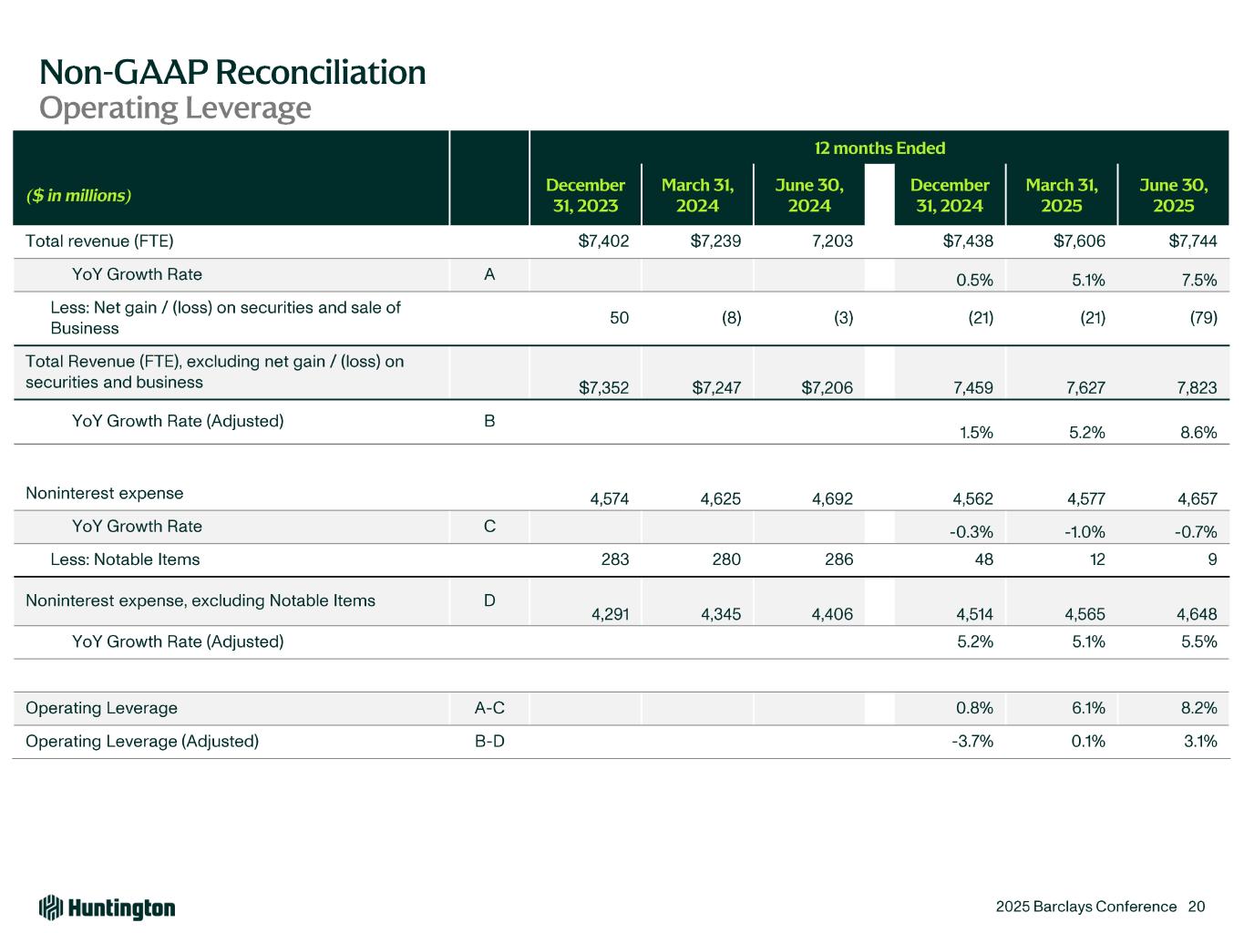Viewport: 1244px width, 933px height.
Task: Select the Less: Notable Items row label
Action: click(125, 559)
